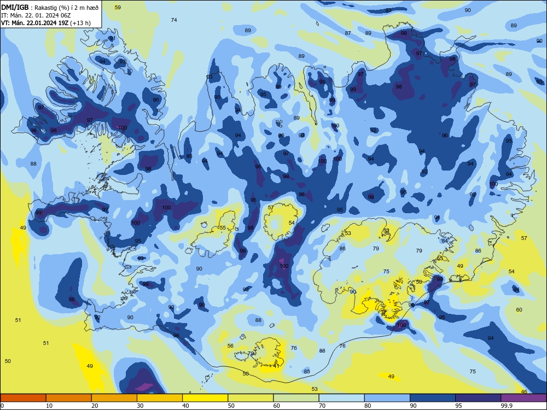The height and width of the screenshot is (410, 547).
Task: Click the humidity value 87 on the map
Action: (348, 33)
